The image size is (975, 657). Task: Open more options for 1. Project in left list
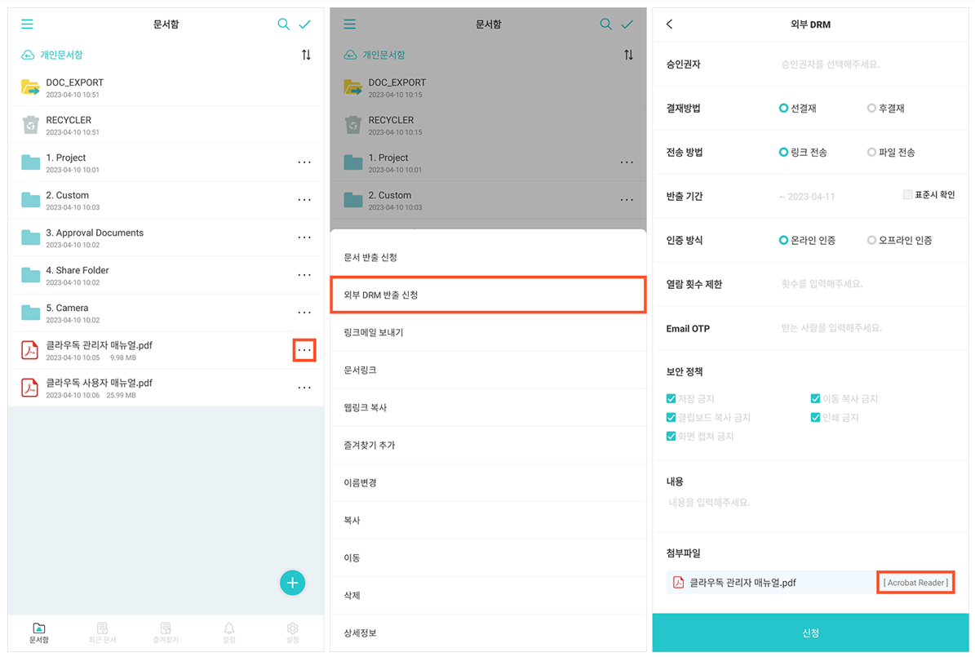pos(304,162)
